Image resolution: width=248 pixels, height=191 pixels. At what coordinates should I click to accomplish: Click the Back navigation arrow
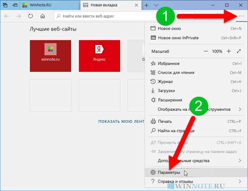click(7, 16)
